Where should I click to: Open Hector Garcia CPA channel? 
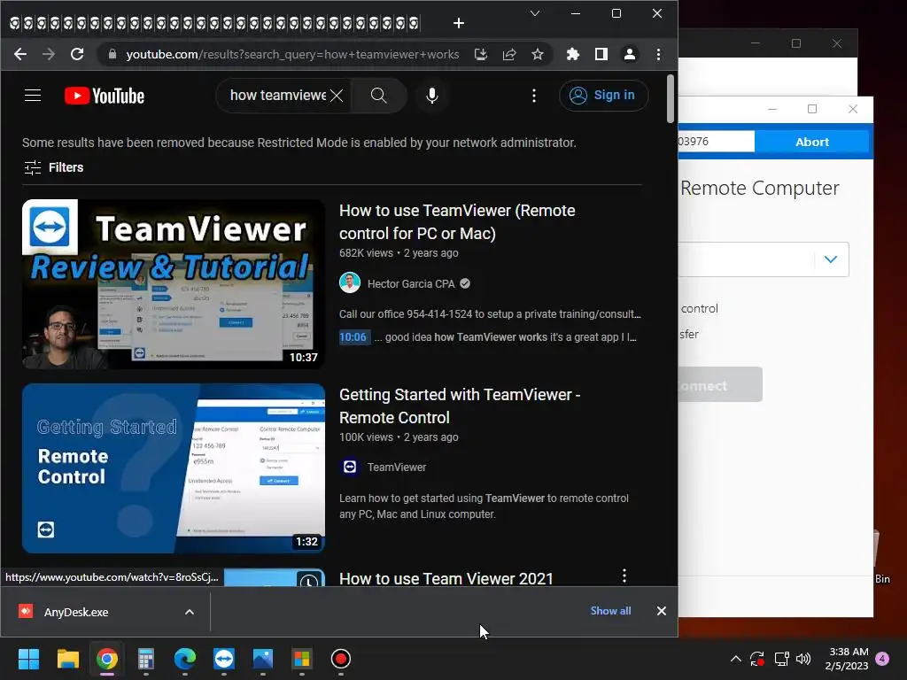click(411, 284)
